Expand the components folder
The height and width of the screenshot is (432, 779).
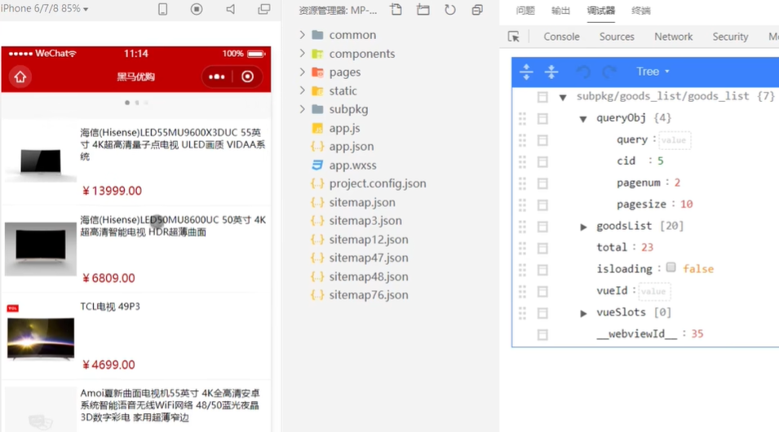click(302, 53)
